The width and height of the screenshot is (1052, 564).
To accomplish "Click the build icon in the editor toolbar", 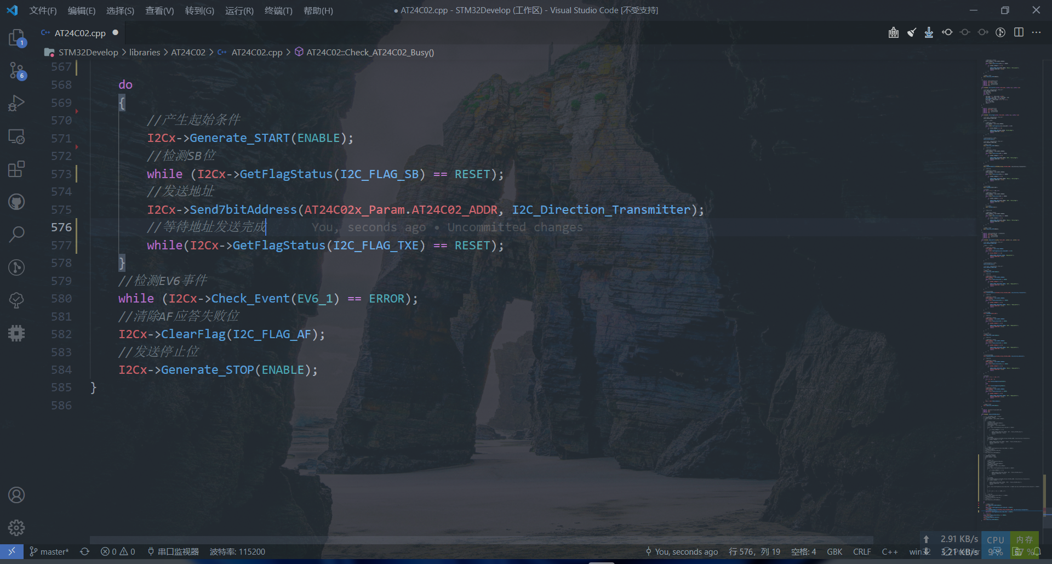I will click(x=894, y=32).
